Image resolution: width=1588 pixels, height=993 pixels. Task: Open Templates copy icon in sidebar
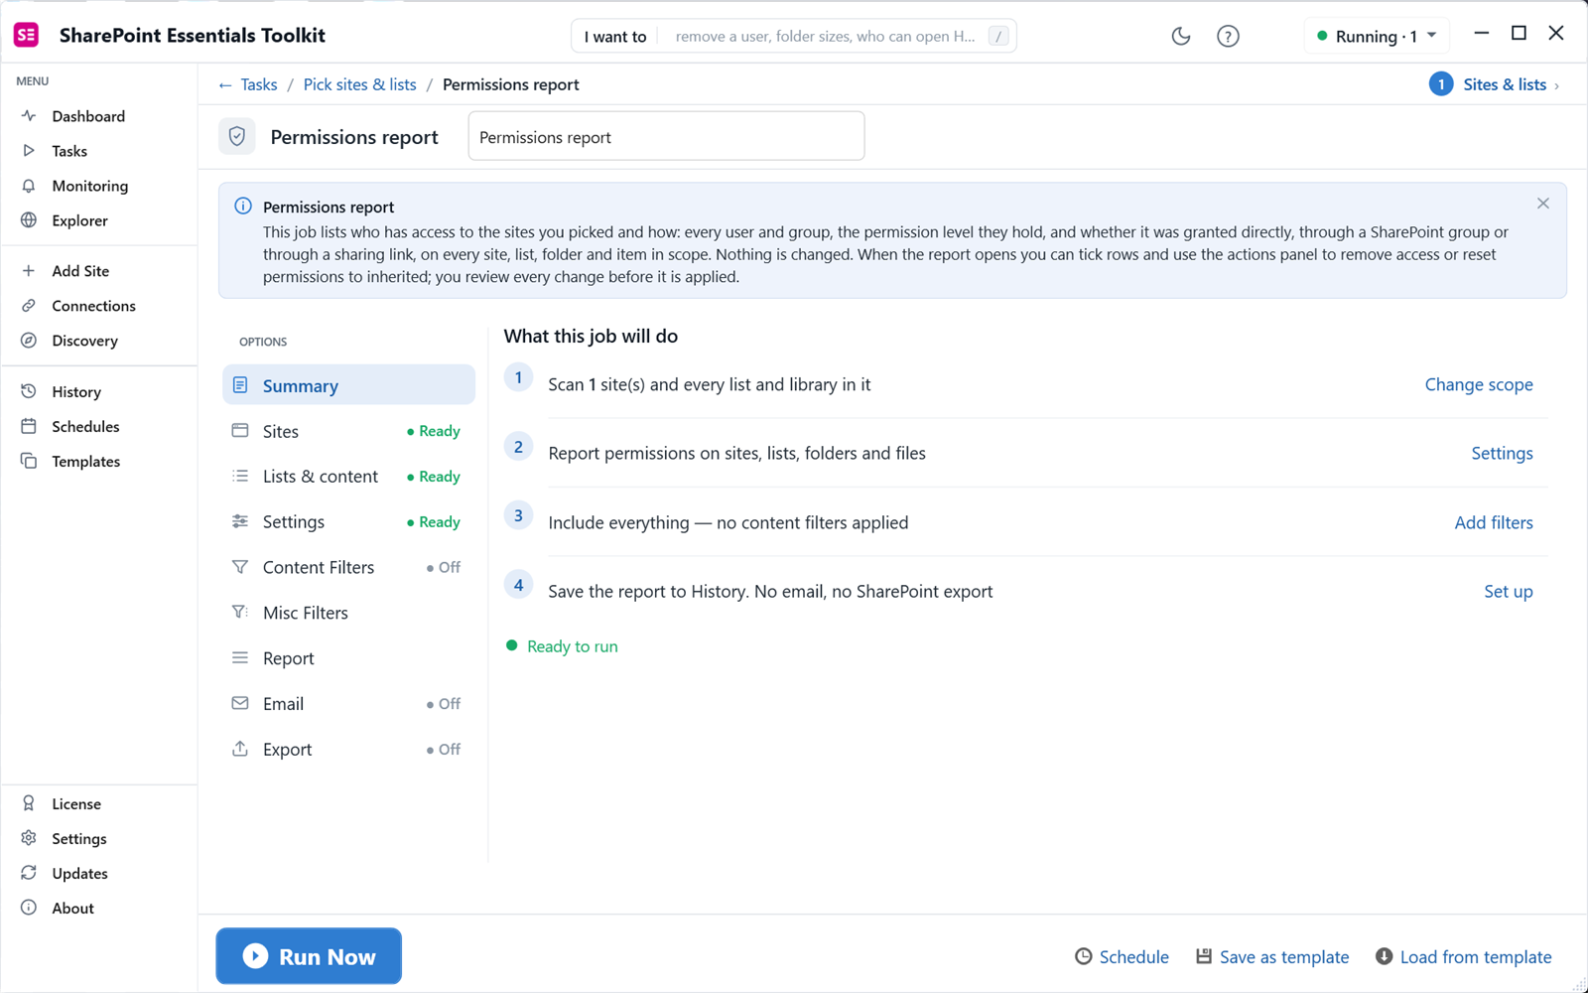29,461
